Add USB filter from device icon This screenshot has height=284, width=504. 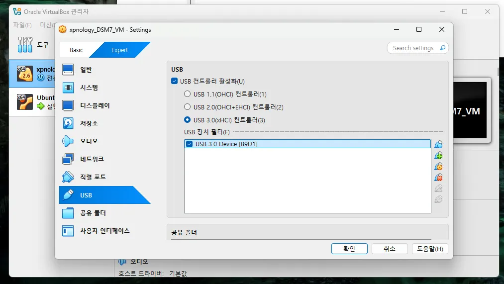pyautogui.click(x=438, y=156)
